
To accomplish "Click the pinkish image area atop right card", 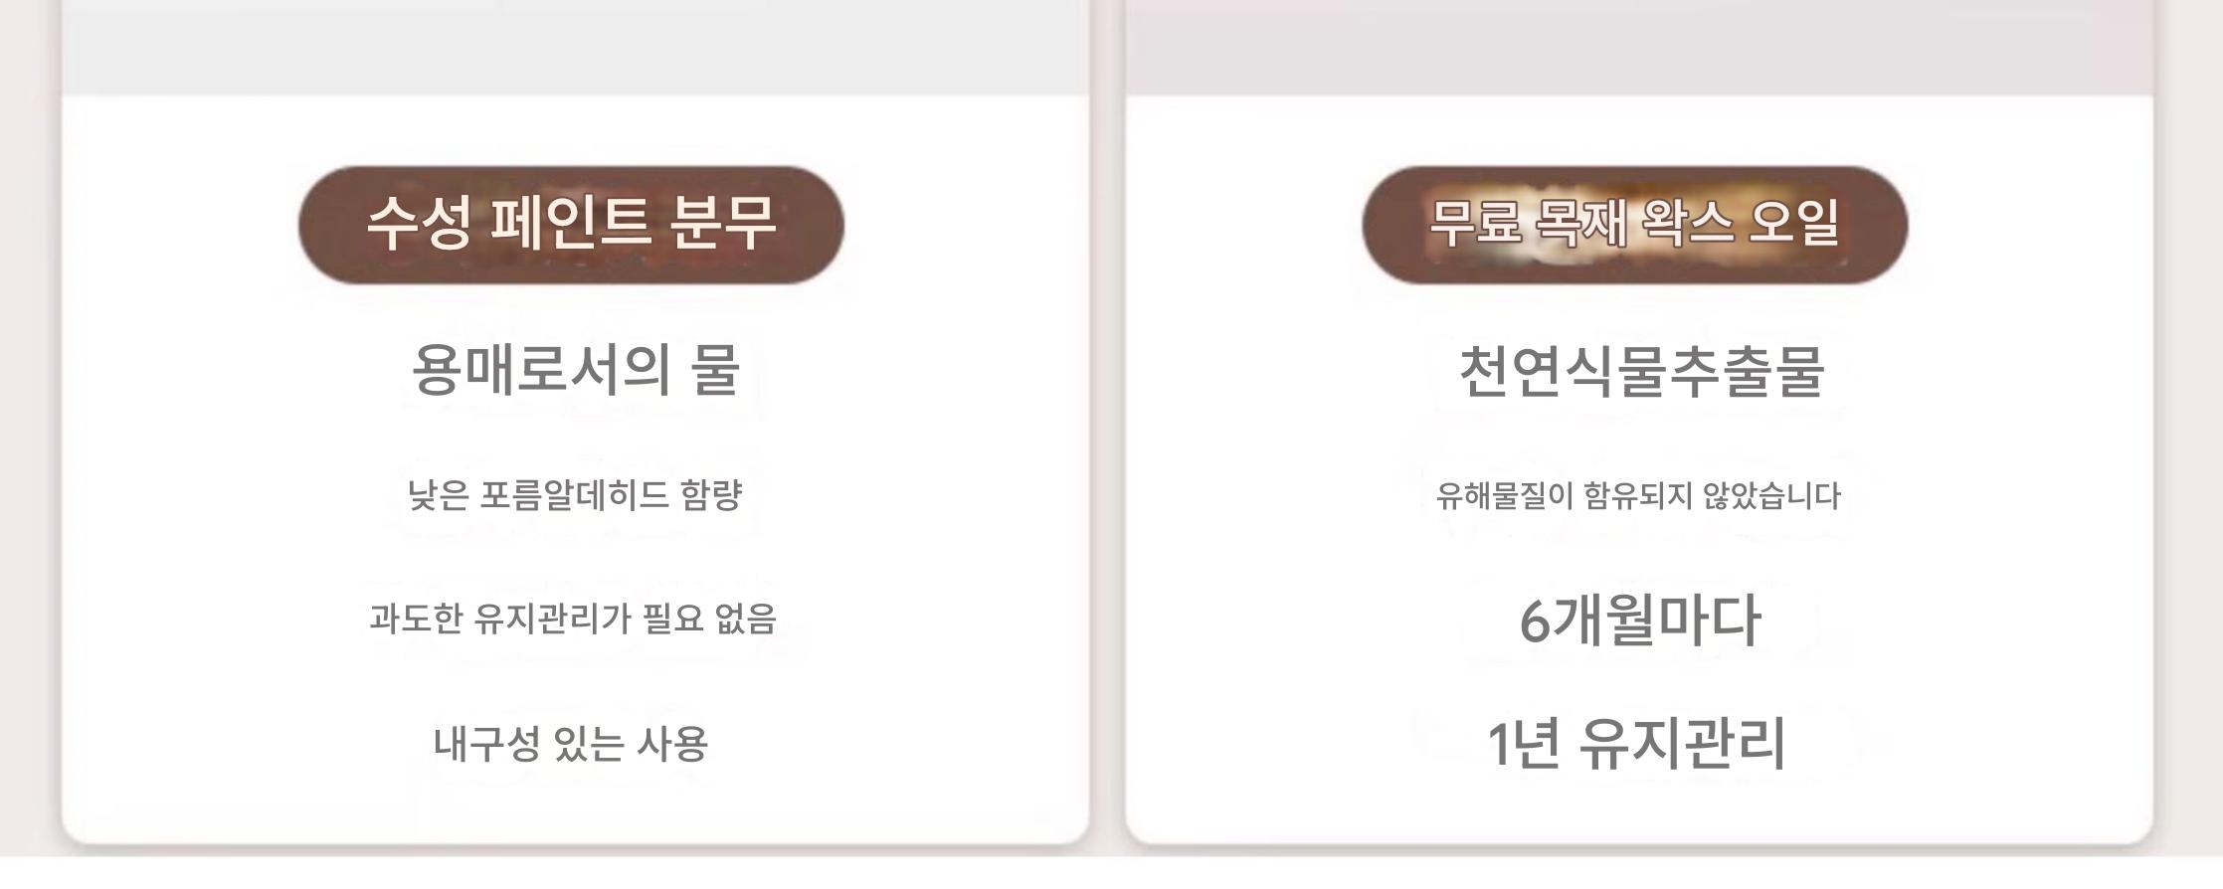I will (x=1638, y=45).
